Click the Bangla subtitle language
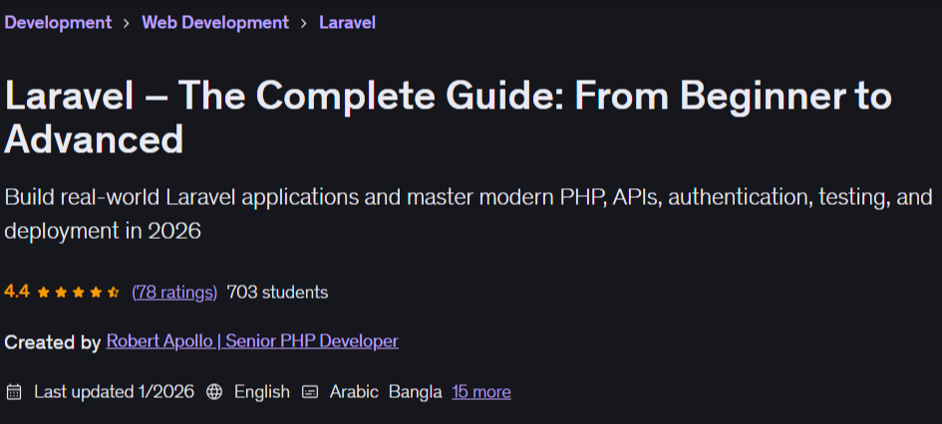 (x=415, y=392)
